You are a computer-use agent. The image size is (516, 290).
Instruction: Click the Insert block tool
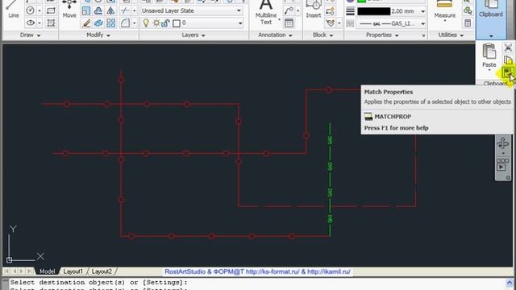tap(313, 9)
